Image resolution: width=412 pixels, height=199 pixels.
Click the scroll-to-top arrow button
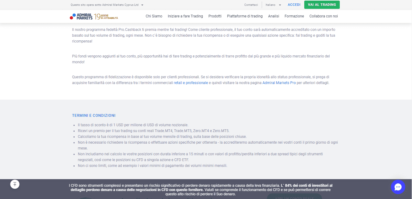tap(15, 184)
